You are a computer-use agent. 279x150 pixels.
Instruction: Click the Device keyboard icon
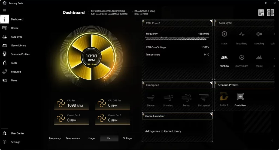5,28
